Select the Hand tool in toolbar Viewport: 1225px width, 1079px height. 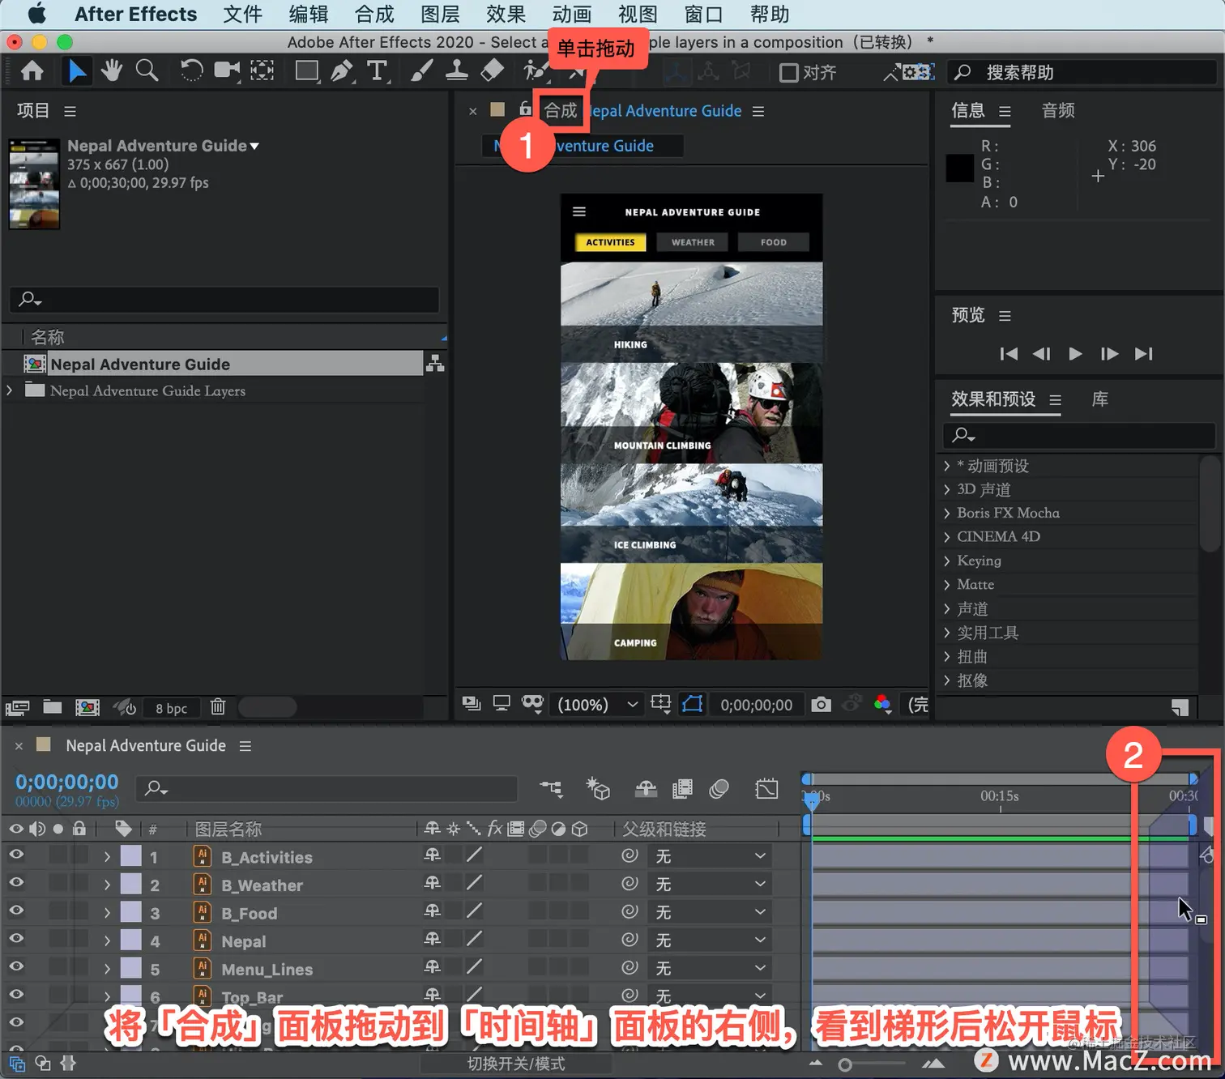pos(111,71)
